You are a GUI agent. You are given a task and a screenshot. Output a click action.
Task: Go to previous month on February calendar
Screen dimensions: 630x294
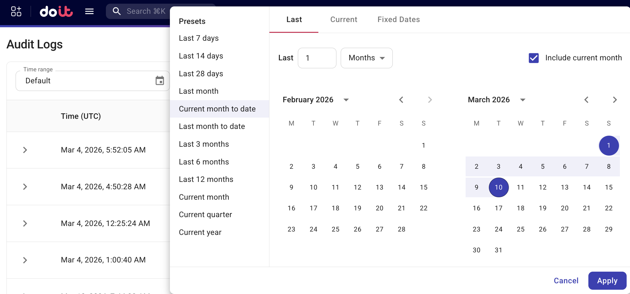pos(401,100)
